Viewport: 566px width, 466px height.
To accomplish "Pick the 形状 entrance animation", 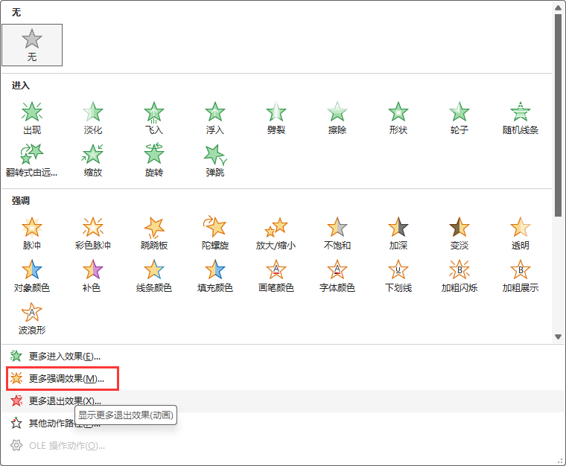I will pyautogui.click(x=398, y=118).
